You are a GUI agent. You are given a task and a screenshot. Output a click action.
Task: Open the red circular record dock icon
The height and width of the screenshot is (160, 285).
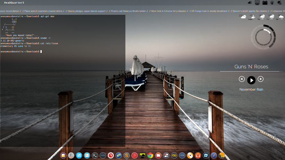[134, 156]
